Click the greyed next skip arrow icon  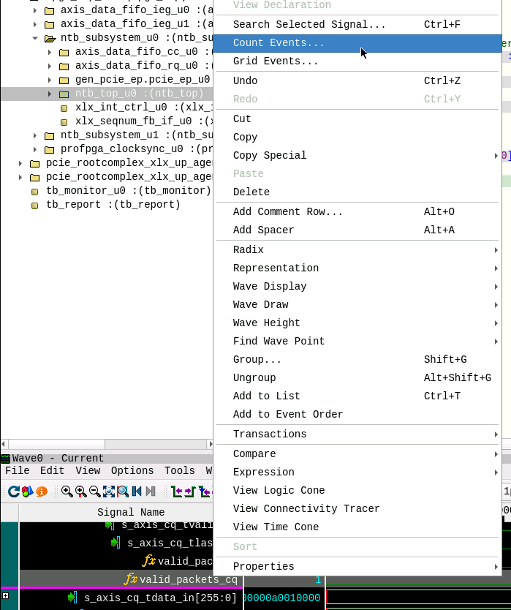(151, 492)
